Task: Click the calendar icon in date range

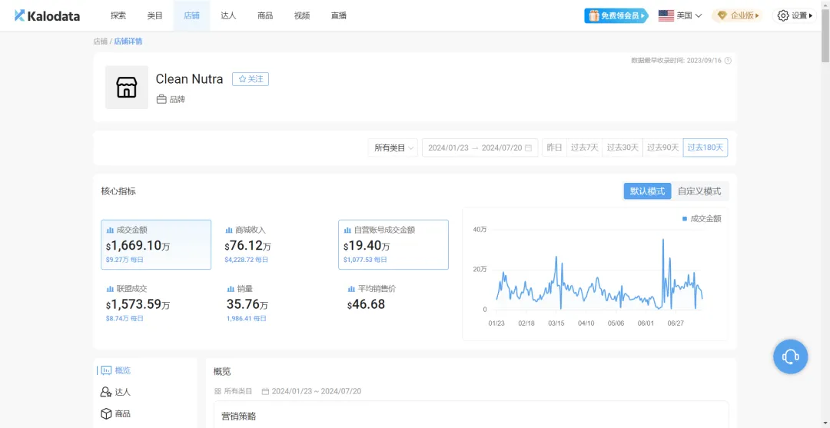Action: 529,148
